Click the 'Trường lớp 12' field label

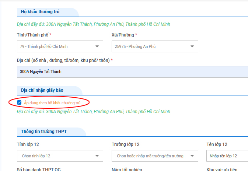coord(125,144)
